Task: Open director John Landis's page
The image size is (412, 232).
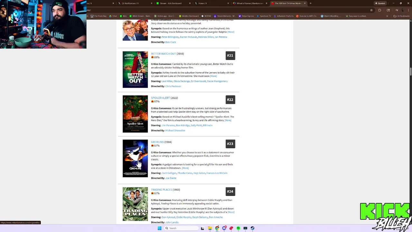Action: pos(172,222)
